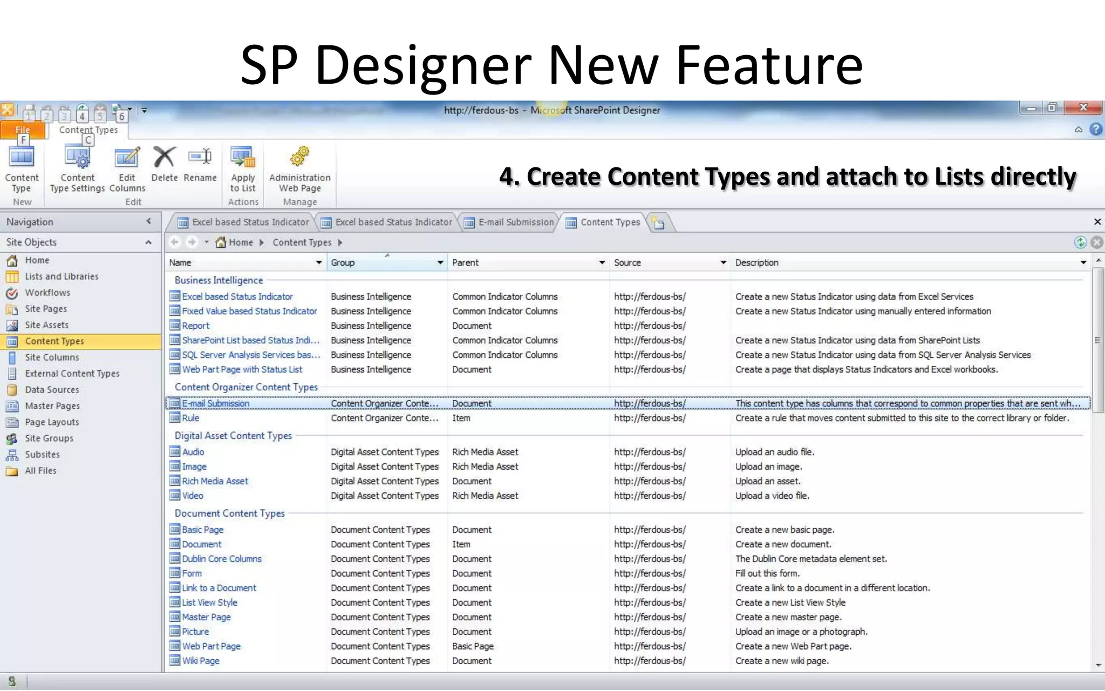Open the Parent column filter dropdown

[602, 262]
